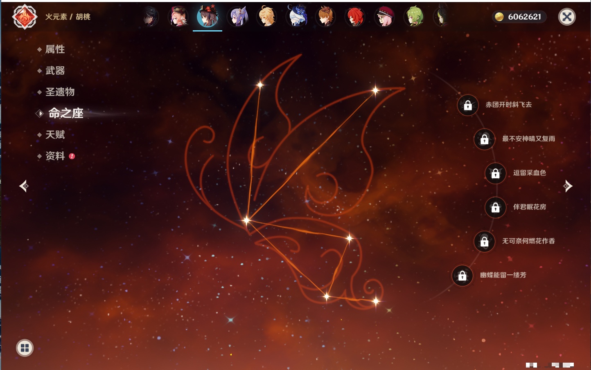Open constellation label 逗留采血色
591x370 pixels.
[530, 173]
